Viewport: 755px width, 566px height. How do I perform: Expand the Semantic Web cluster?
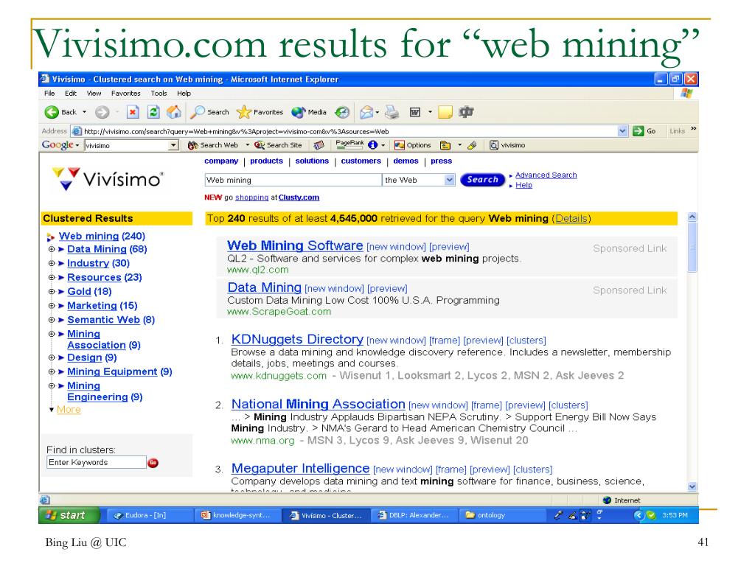click(x=52, y=320)
